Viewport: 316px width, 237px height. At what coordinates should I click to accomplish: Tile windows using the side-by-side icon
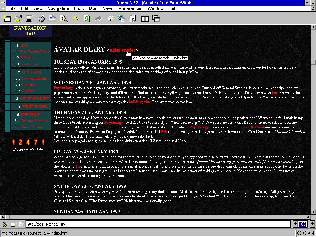pyautogui.click(x=145, y=19)
